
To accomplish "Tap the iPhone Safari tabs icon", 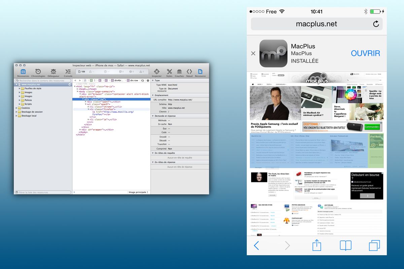I will (x=374, y=245).
